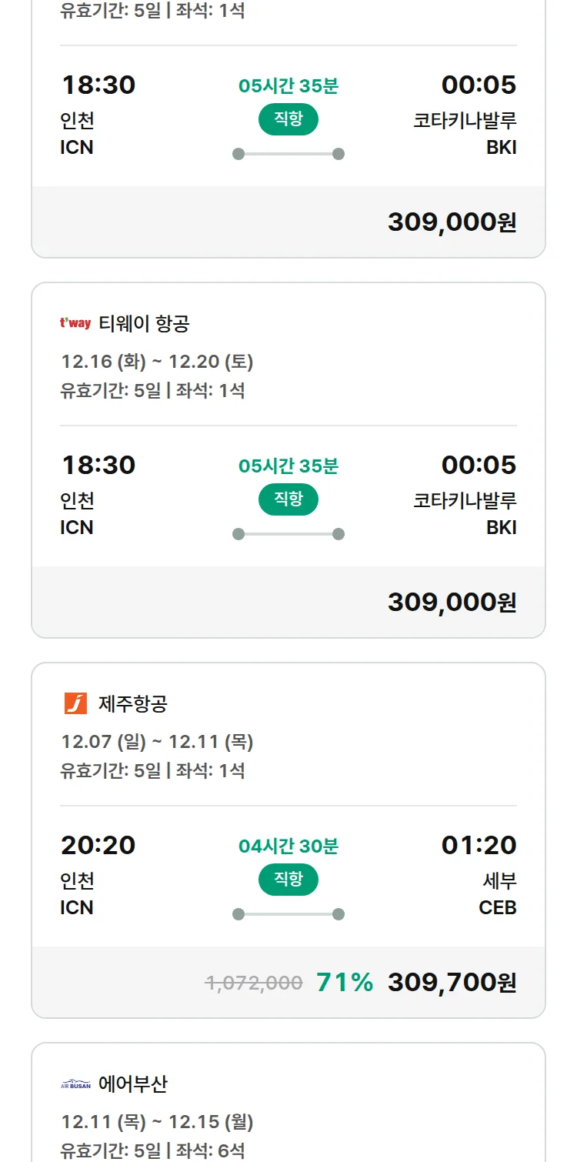The width and height of the screenshot is (577, 1162).
Task: Tap the 직항 badge on the Jeju Air flight
Action: (288, 880)
